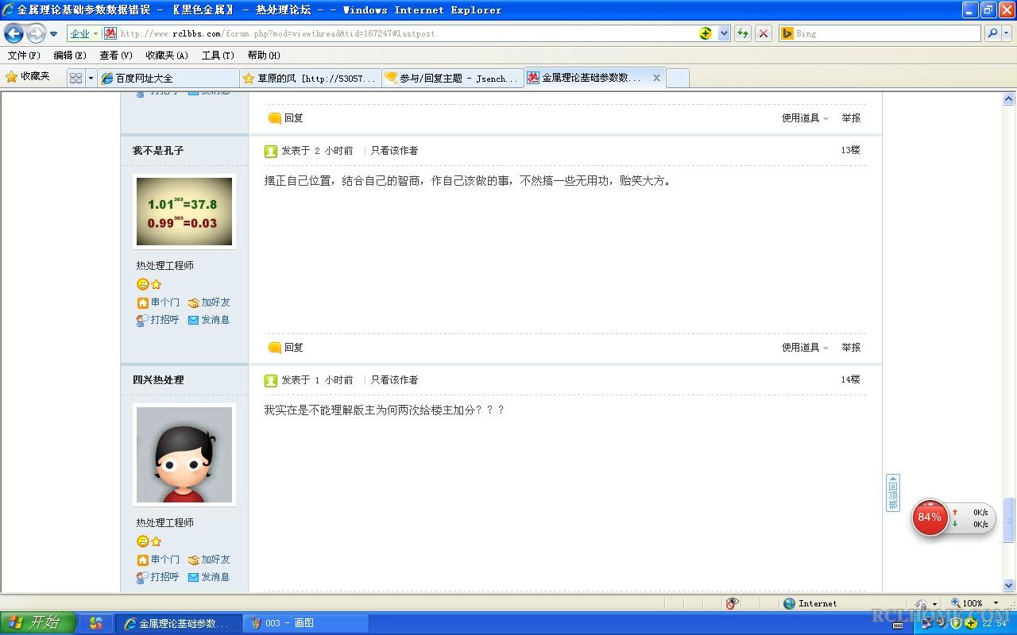Click 举报 on the top post
This screenshot has width=1017, height=635.
pos(851,117)
